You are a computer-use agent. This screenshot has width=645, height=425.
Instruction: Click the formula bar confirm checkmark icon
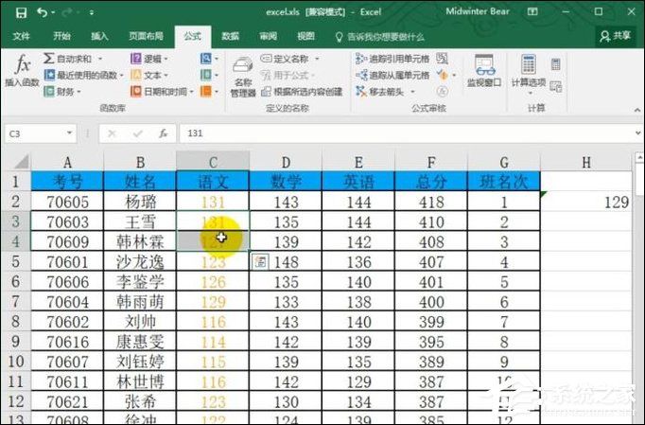(137, 133)
